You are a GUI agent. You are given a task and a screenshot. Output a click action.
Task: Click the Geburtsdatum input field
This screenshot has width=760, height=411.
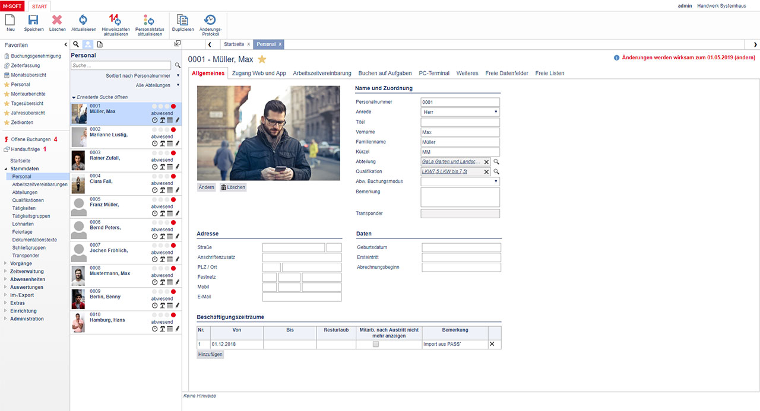(461, 247)
